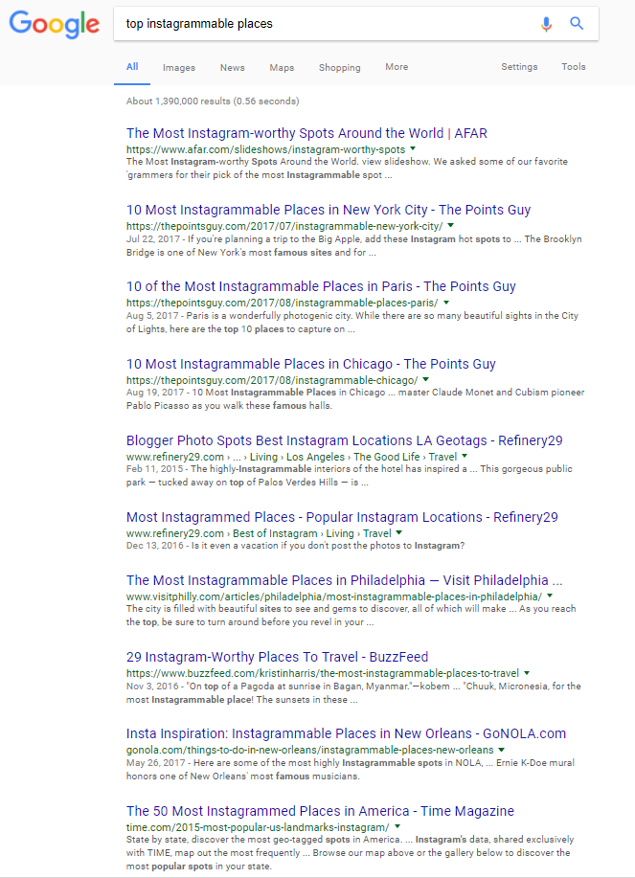Expand arrow beside instagrammable-chicago URL

[x=426, y=380]
